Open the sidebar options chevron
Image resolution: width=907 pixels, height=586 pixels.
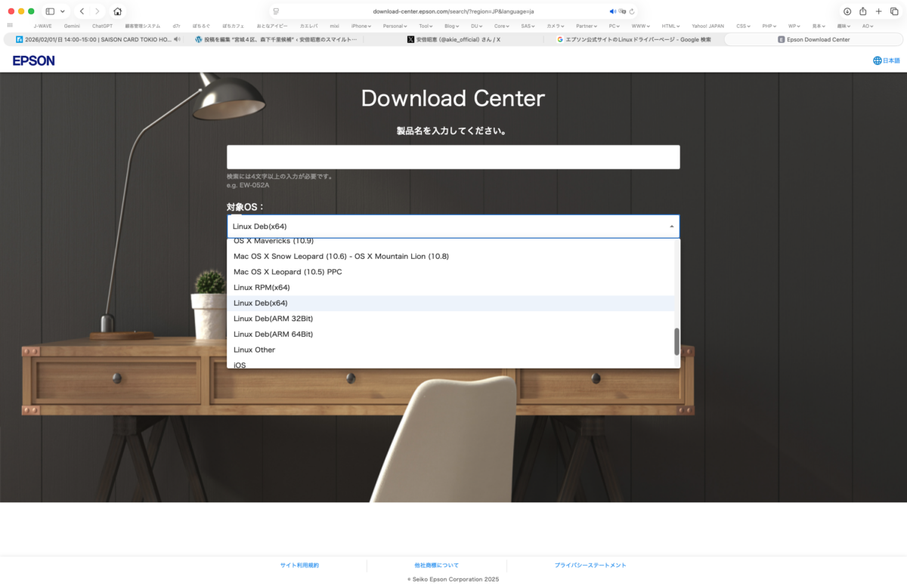[63, 11]
